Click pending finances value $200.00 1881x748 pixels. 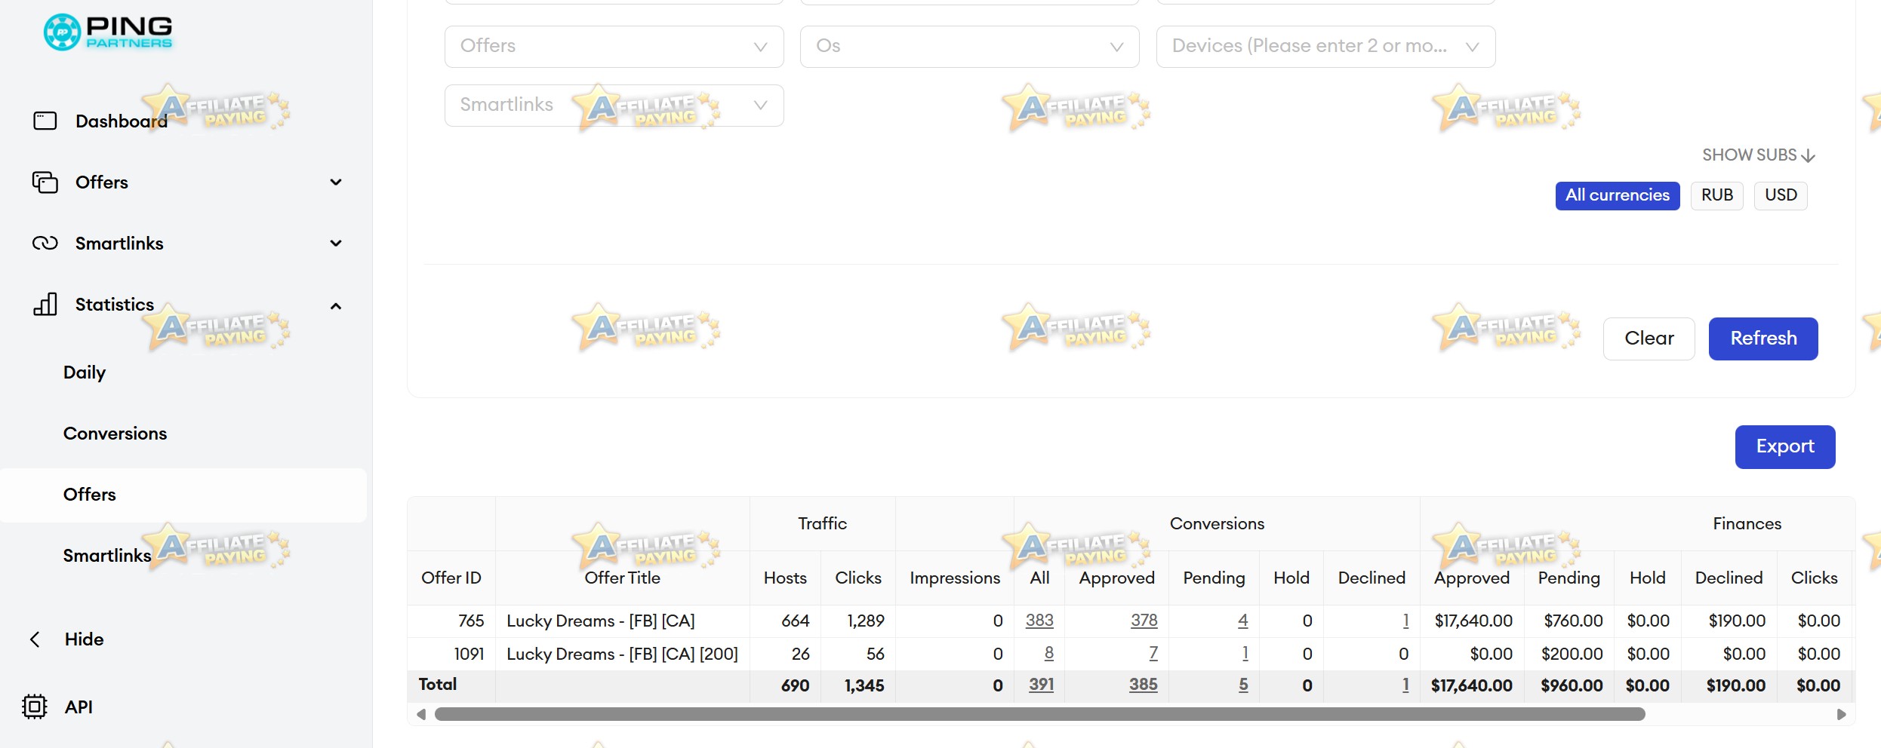pos(1572,654)
